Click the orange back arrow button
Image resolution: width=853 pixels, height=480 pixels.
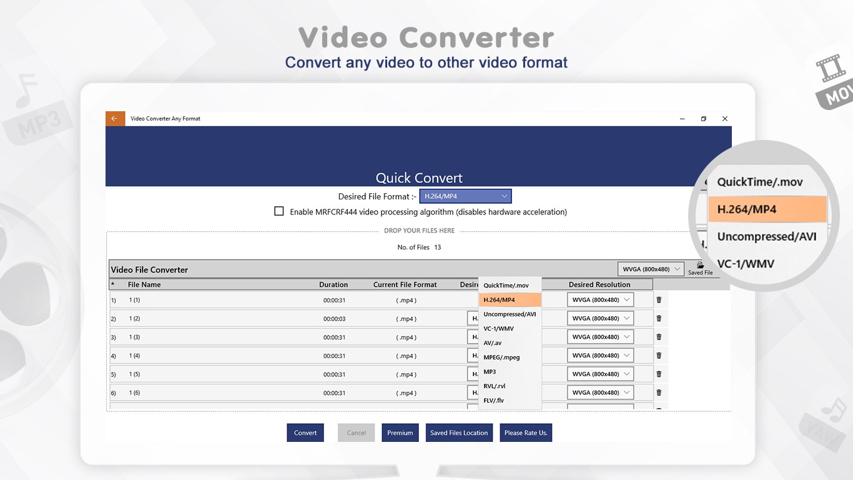(115, 119)
